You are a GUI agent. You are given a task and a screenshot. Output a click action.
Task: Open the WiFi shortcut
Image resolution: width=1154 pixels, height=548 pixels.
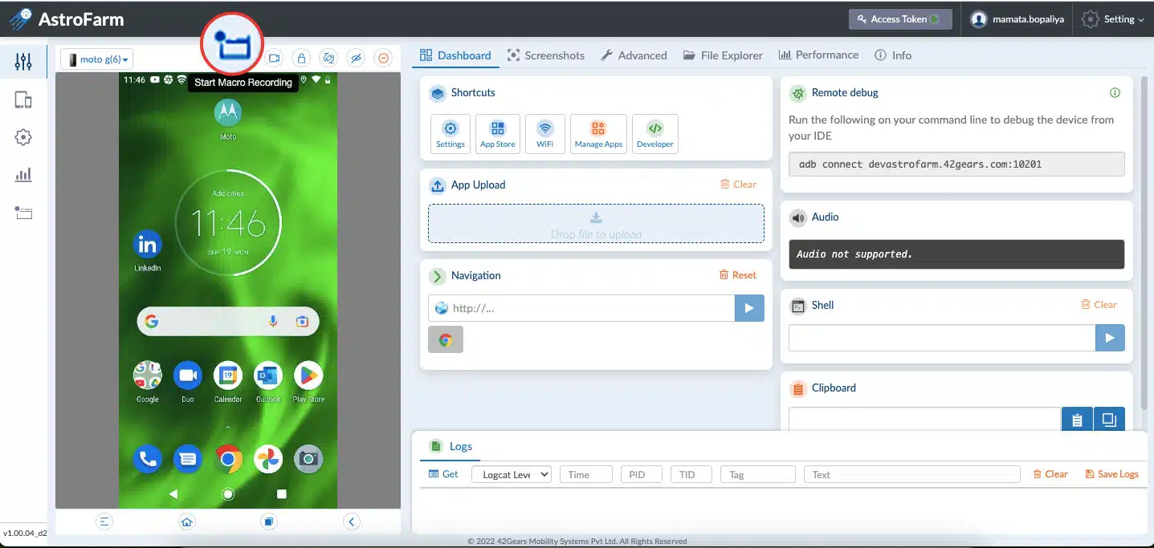[x=545, y=133]
